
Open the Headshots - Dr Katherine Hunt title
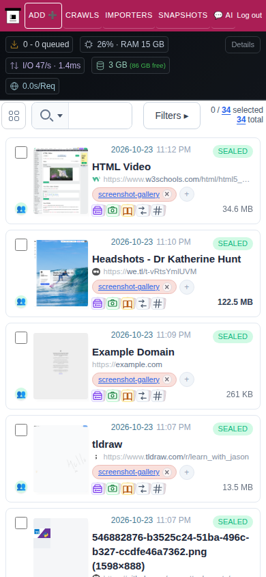pyautogui.click(x=166, y=259)
